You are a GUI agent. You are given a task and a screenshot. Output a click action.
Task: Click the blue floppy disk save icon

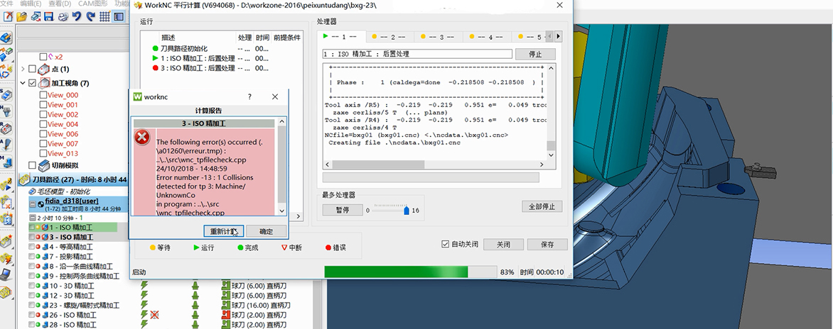49,16
